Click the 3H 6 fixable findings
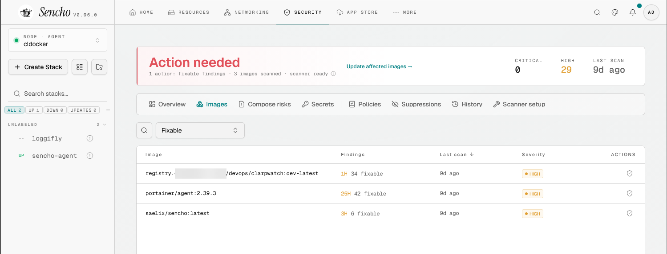The image size is (667, 254). click(x=360, y=214)
